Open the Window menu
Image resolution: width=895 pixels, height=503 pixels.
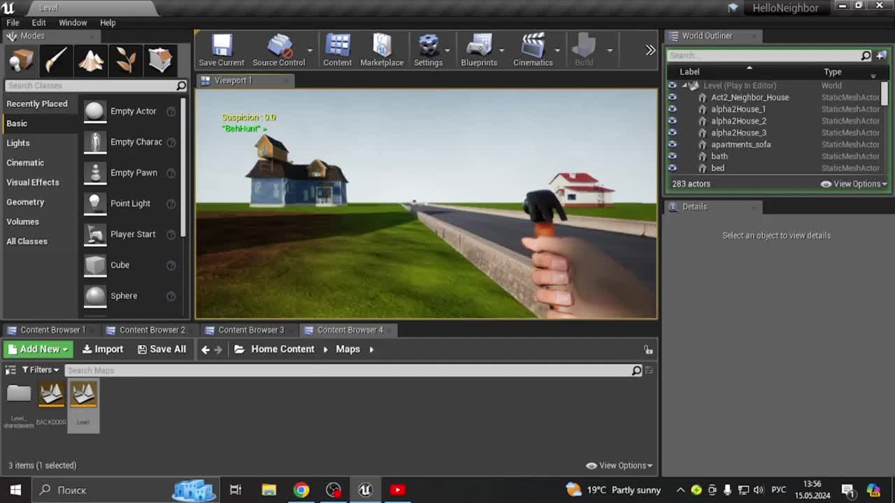(x=73, y=22)
